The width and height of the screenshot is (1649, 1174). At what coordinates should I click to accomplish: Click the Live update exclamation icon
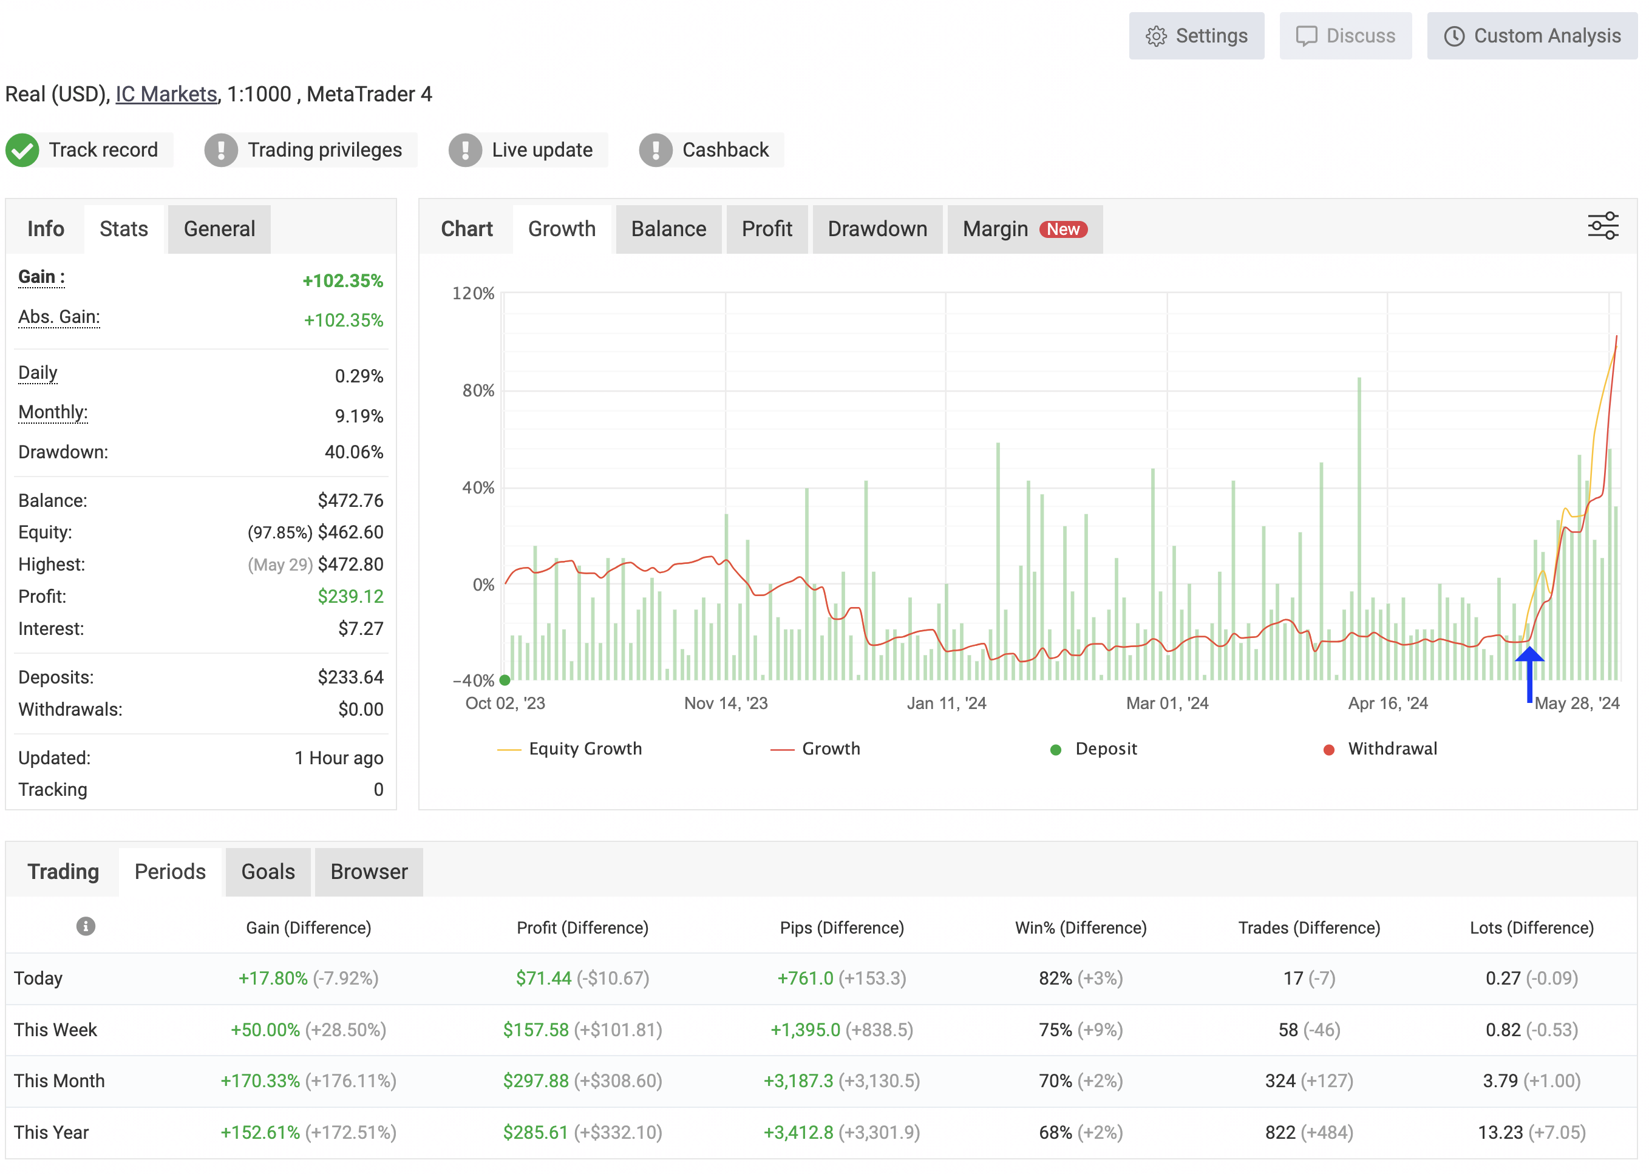[x=465, y=151]
